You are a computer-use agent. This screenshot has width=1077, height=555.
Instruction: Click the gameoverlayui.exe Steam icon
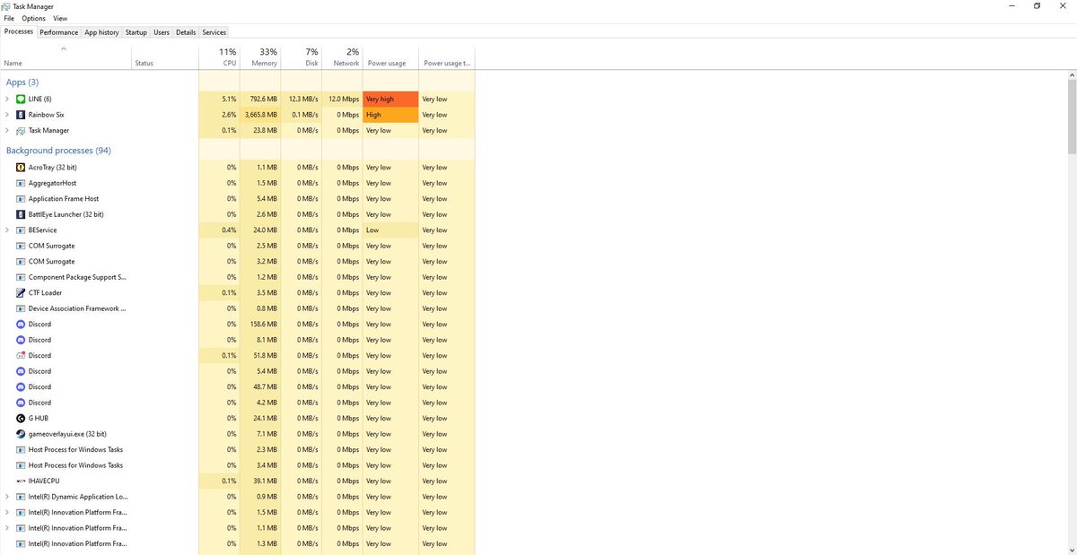pos(21,434)
